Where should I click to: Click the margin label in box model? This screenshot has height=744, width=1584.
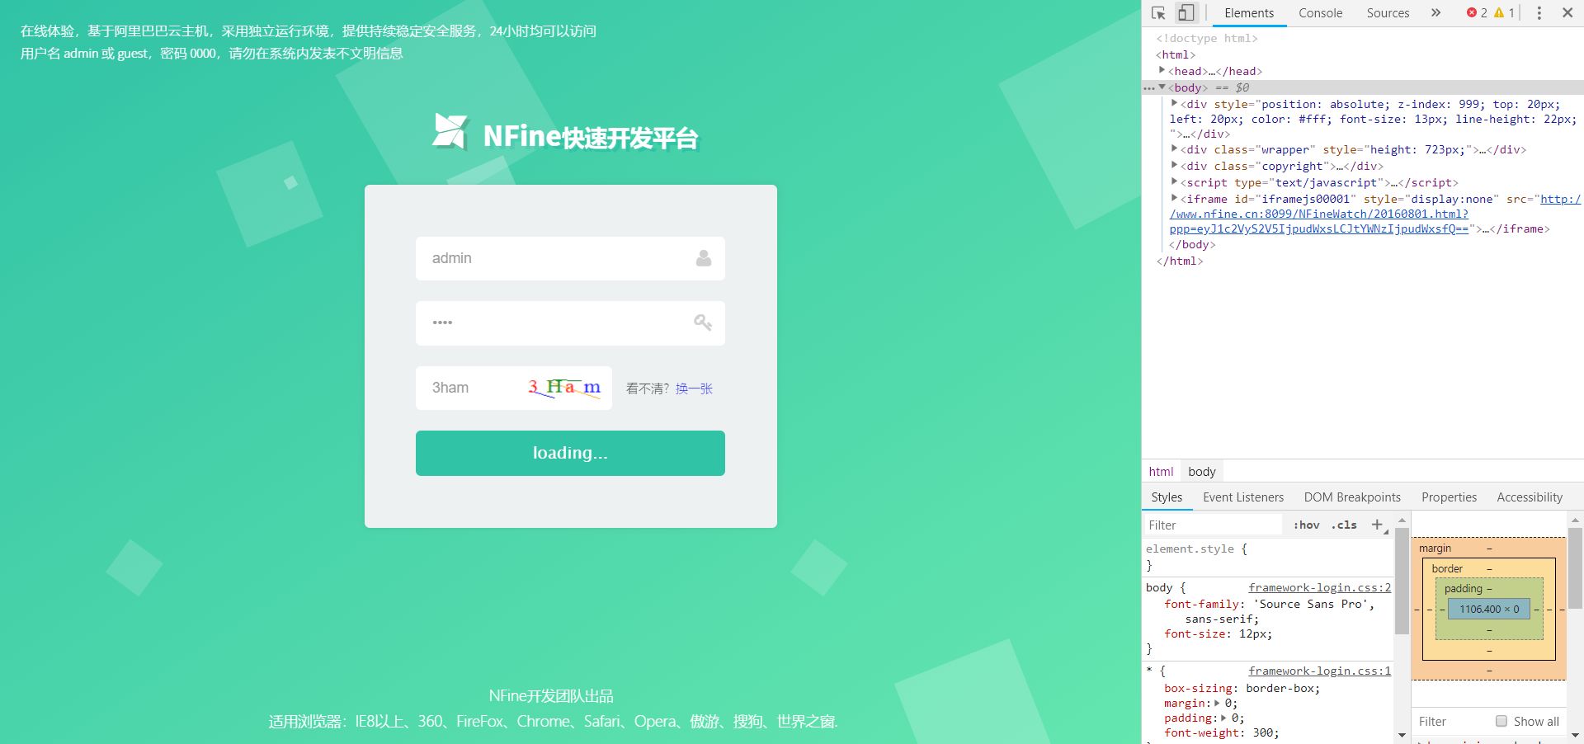click(x=1435, y=548)
